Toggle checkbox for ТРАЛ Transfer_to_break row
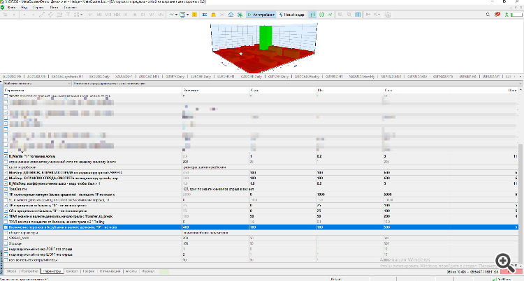 click(6, 216)
